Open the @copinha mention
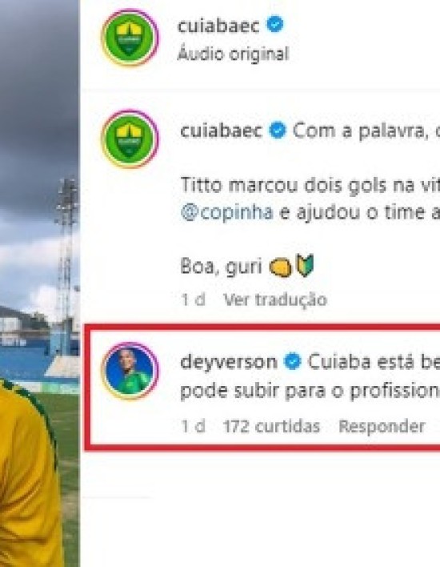The image size is (440, 567). click(x=226, y=213)
